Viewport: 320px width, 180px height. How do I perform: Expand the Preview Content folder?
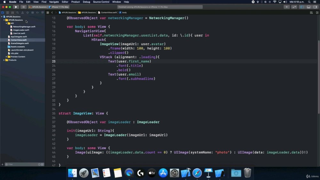6,57
